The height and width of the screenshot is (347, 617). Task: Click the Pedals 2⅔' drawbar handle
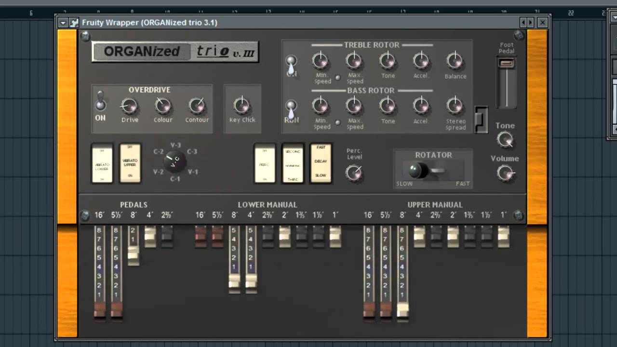click(x=167, y=237)
